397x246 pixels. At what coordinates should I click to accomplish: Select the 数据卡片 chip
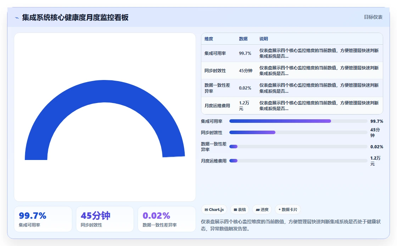288,210
